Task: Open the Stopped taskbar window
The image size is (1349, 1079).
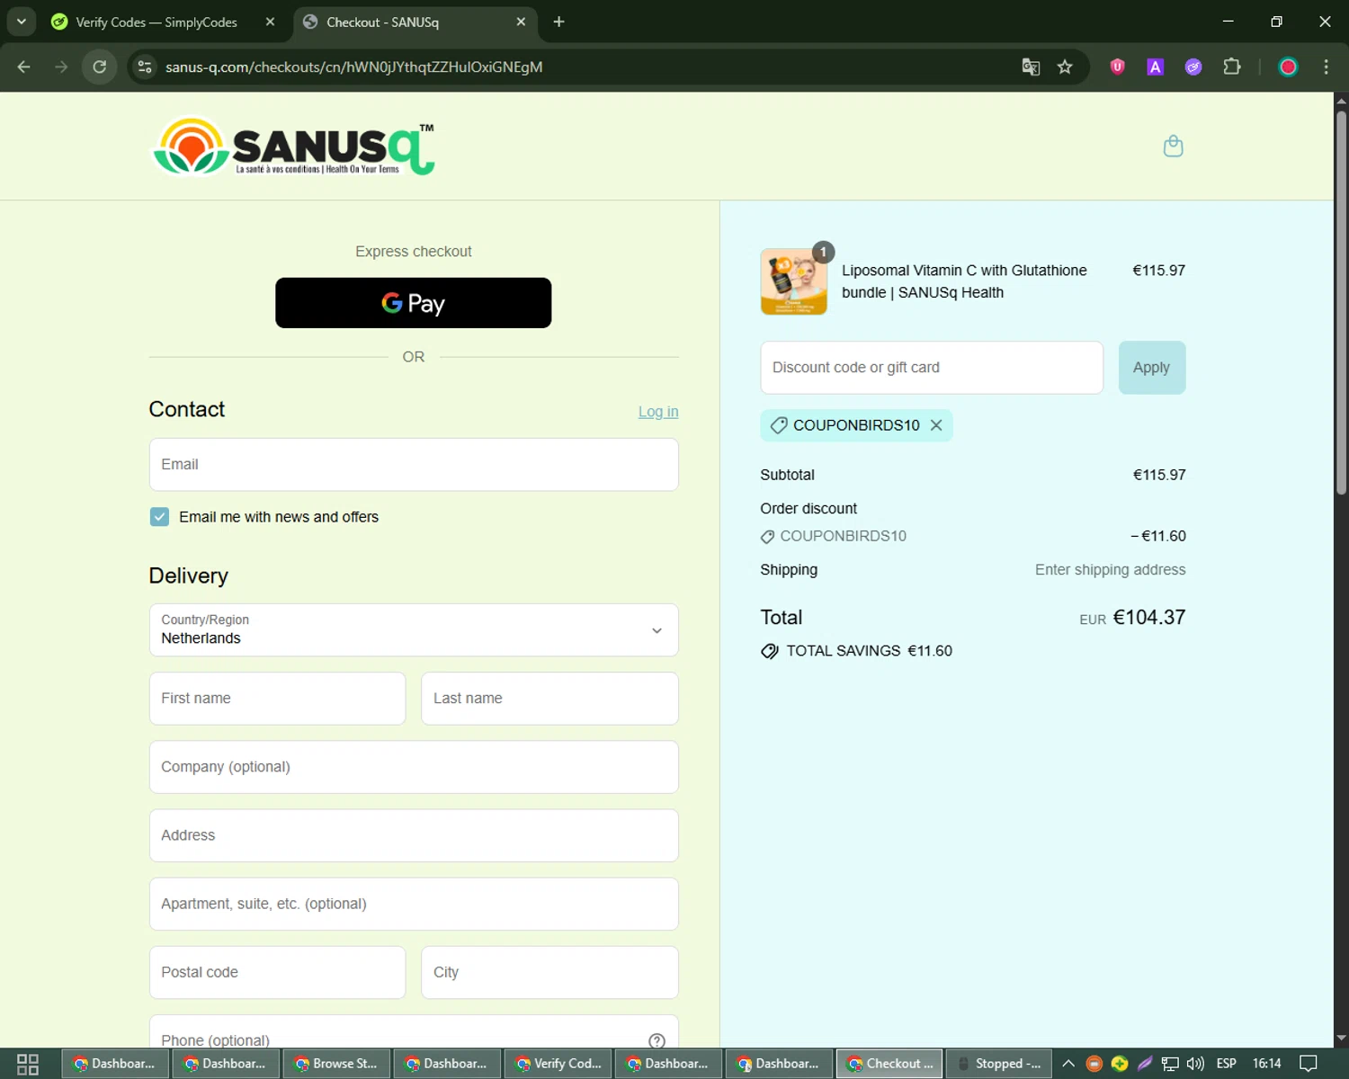Action: click(x=1000, y=1064)
